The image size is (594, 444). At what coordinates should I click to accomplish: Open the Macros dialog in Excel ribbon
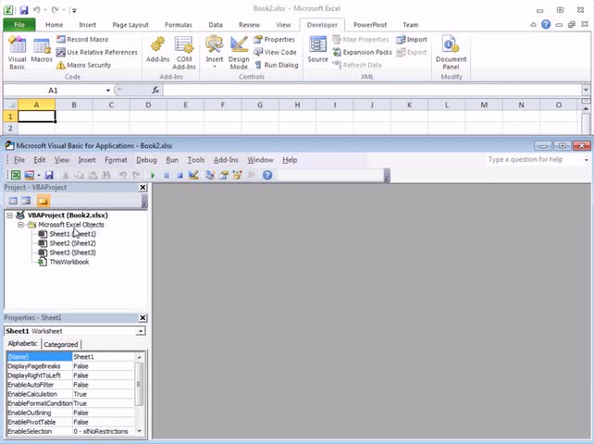[x=42, y=49]
